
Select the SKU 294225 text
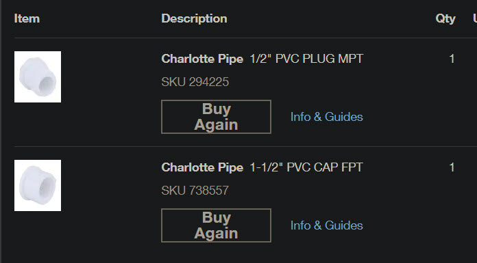pyautogui.click(x=195, y=82)
